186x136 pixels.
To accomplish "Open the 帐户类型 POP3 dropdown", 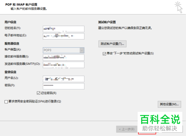I will tap(64, 50).
